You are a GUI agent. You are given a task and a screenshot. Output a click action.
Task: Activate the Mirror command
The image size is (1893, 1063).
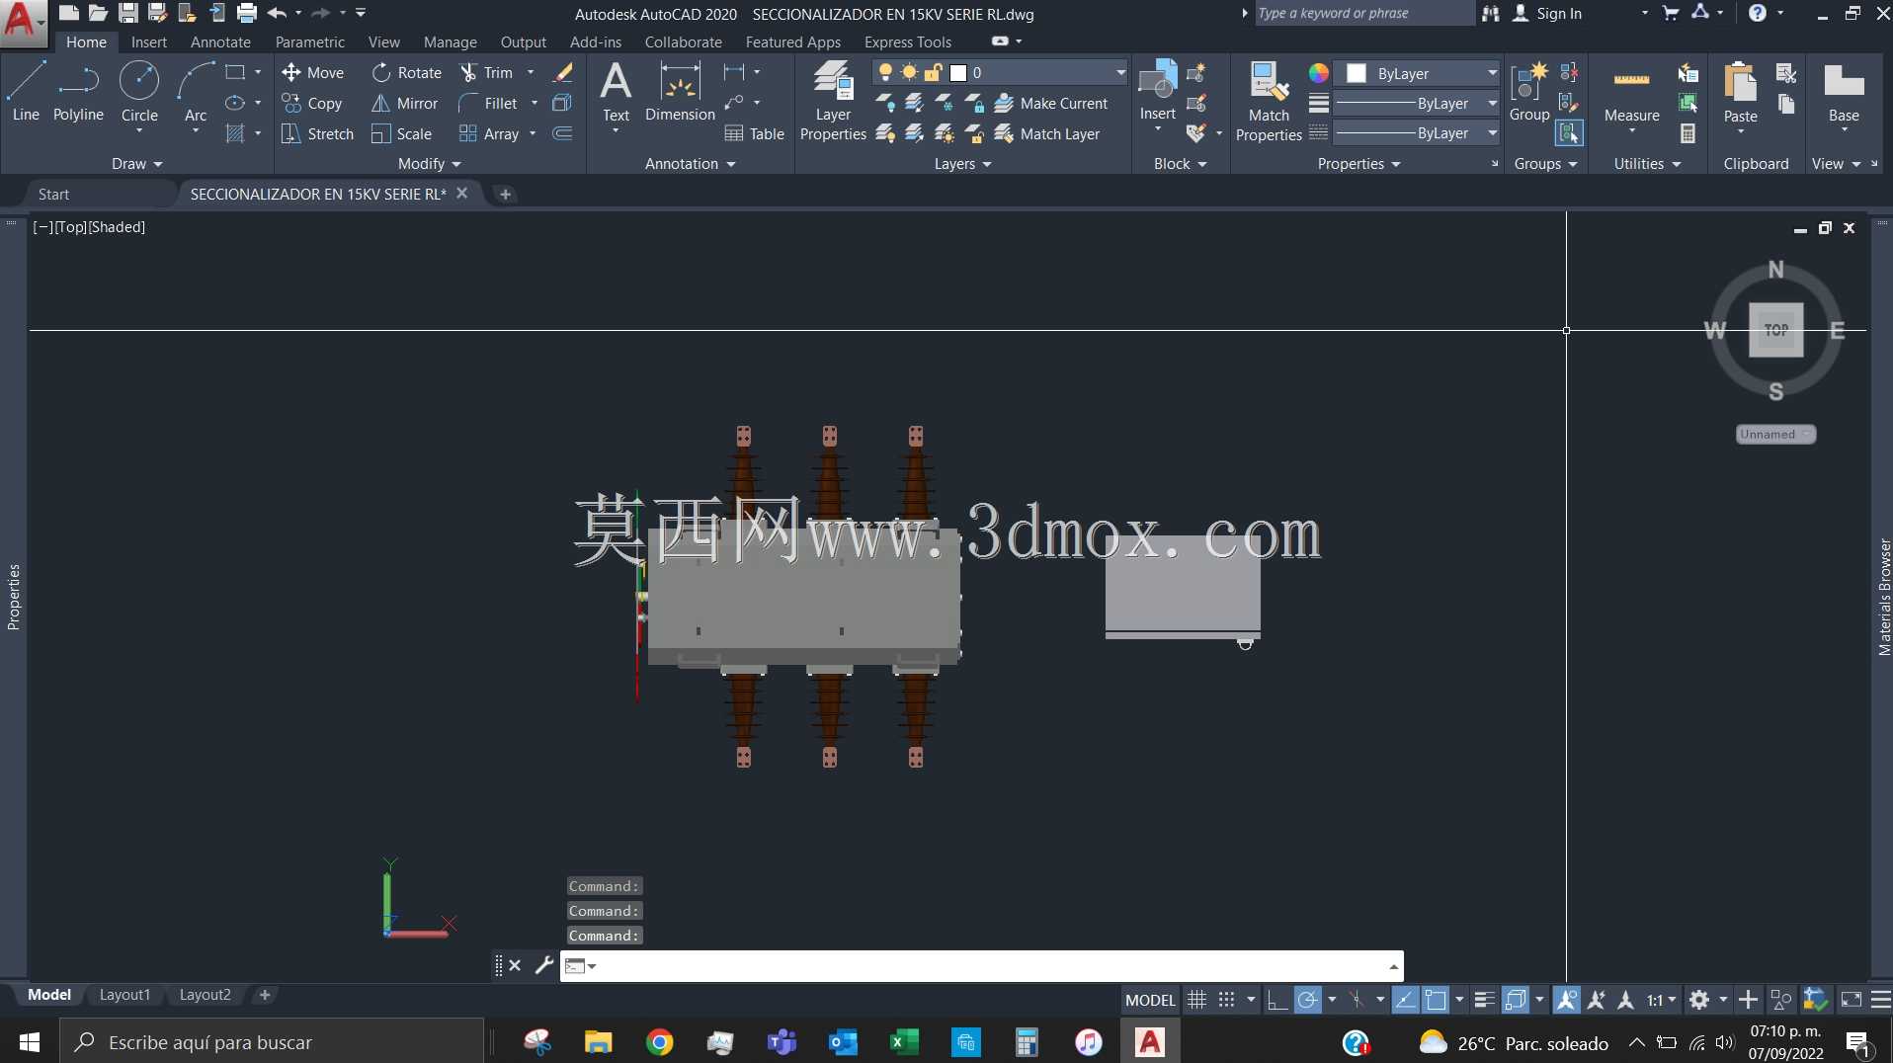[405, 103]
